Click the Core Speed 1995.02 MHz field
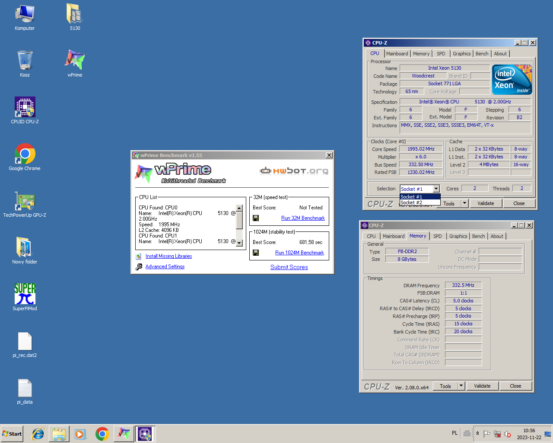553x443 pixels. click(421, 149)
